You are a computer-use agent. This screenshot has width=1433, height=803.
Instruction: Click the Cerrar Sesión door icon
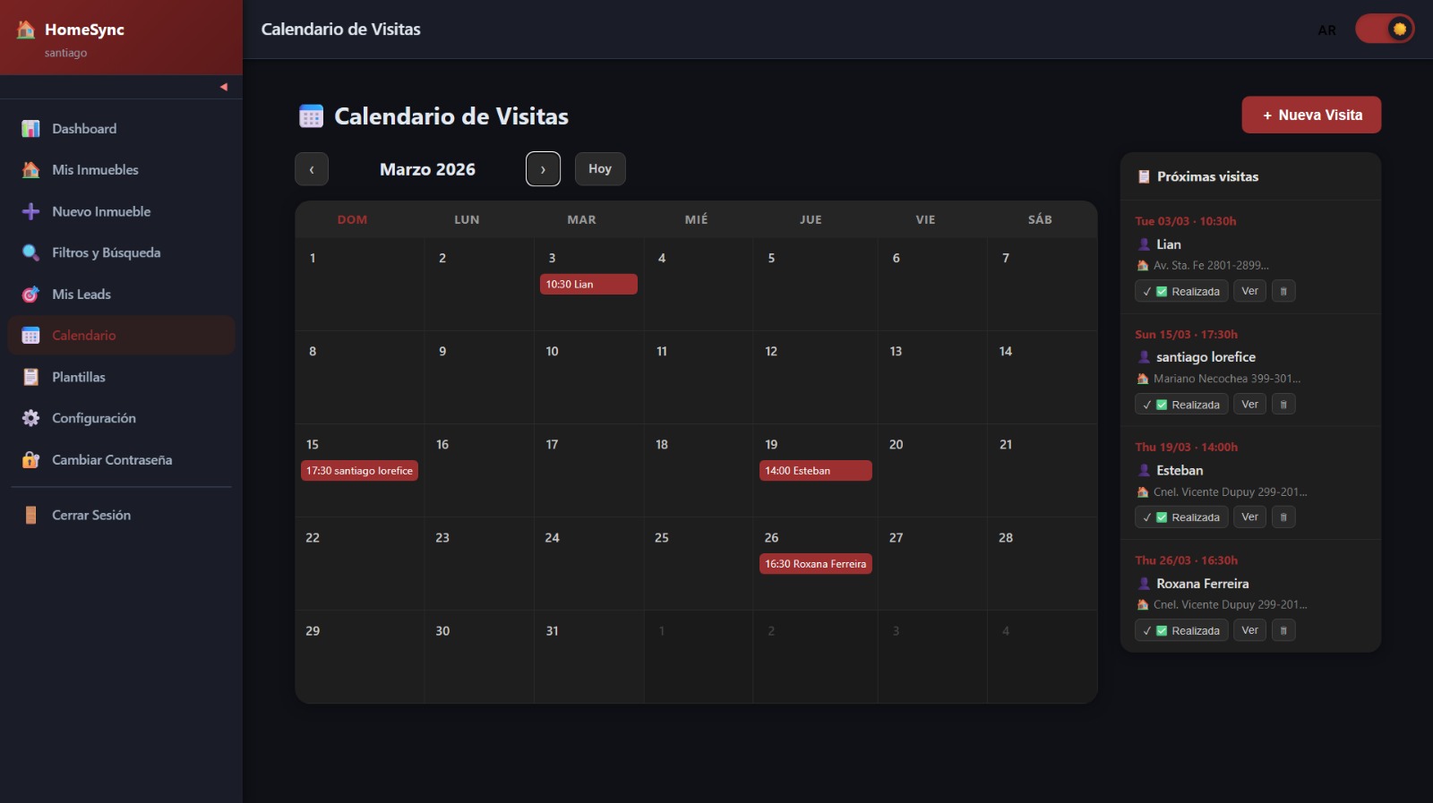(x=30, y=515)
